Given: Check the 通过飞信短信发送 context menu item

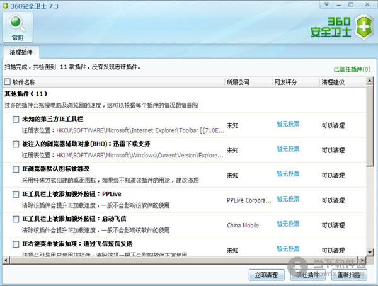Looking at the screenshot, I should point(16,244).
